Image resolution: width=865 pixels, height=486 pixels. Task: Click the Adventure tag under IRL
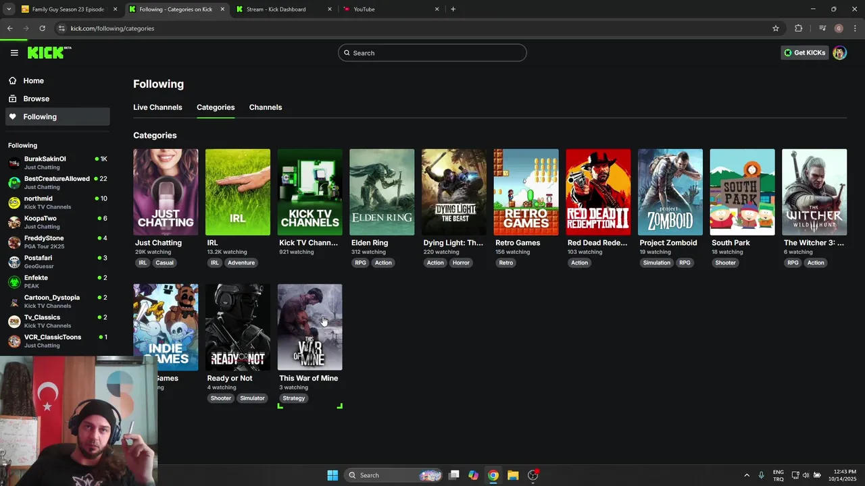241,263
